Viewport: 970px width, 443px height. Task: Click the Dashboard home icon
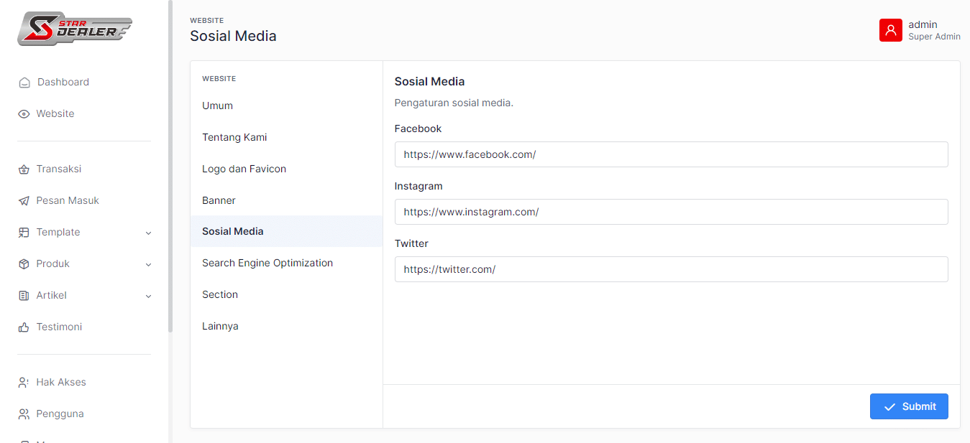point(24,83)
